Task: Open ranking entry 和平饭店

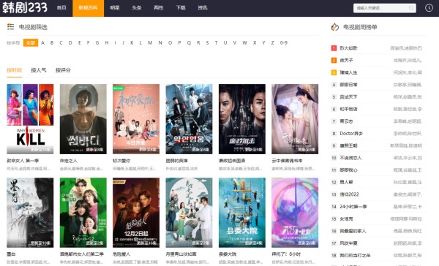Action: (x=348, y=109)
